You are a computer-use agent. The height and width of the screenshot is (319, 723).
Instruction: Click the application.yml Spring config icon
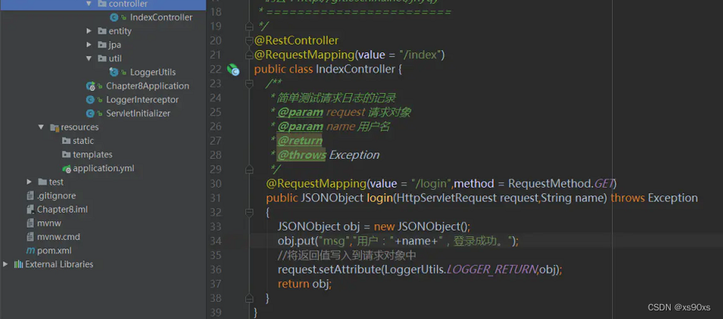[66, 168]
